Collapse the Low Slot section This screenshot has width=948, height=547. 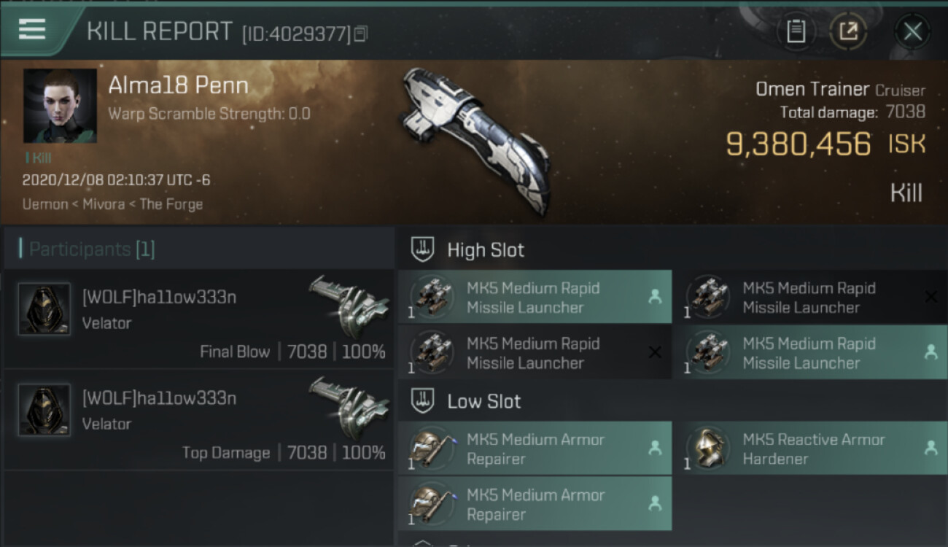tap(422, 401)
